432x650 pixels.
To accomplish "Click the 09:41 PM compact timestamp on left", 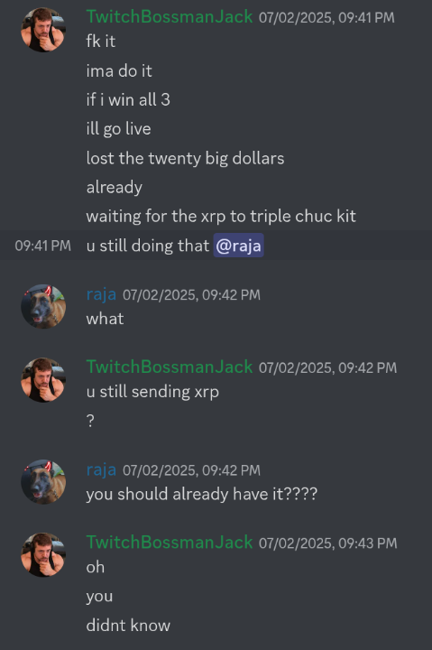I will (x=42, y=246).
